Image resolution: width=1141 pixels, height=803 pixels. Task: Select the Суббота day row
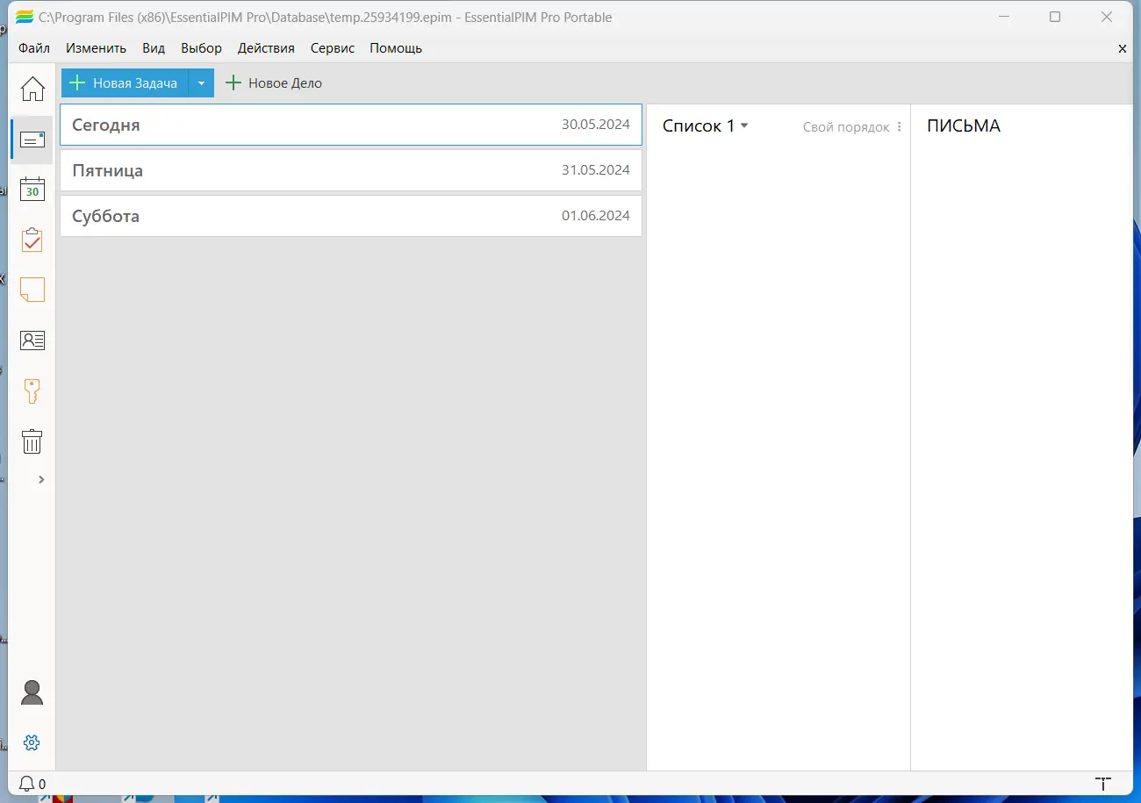(351, 216)
